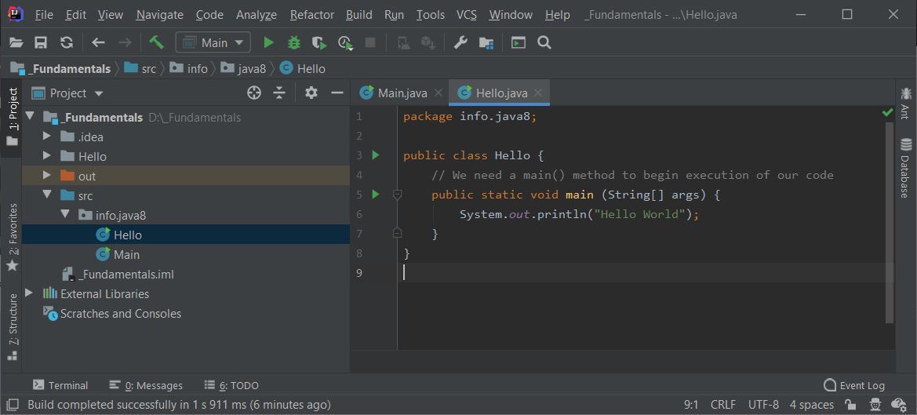This screenshot has height=415, width=917.
Task: Open the Event Log
Action: click(853, 385)
